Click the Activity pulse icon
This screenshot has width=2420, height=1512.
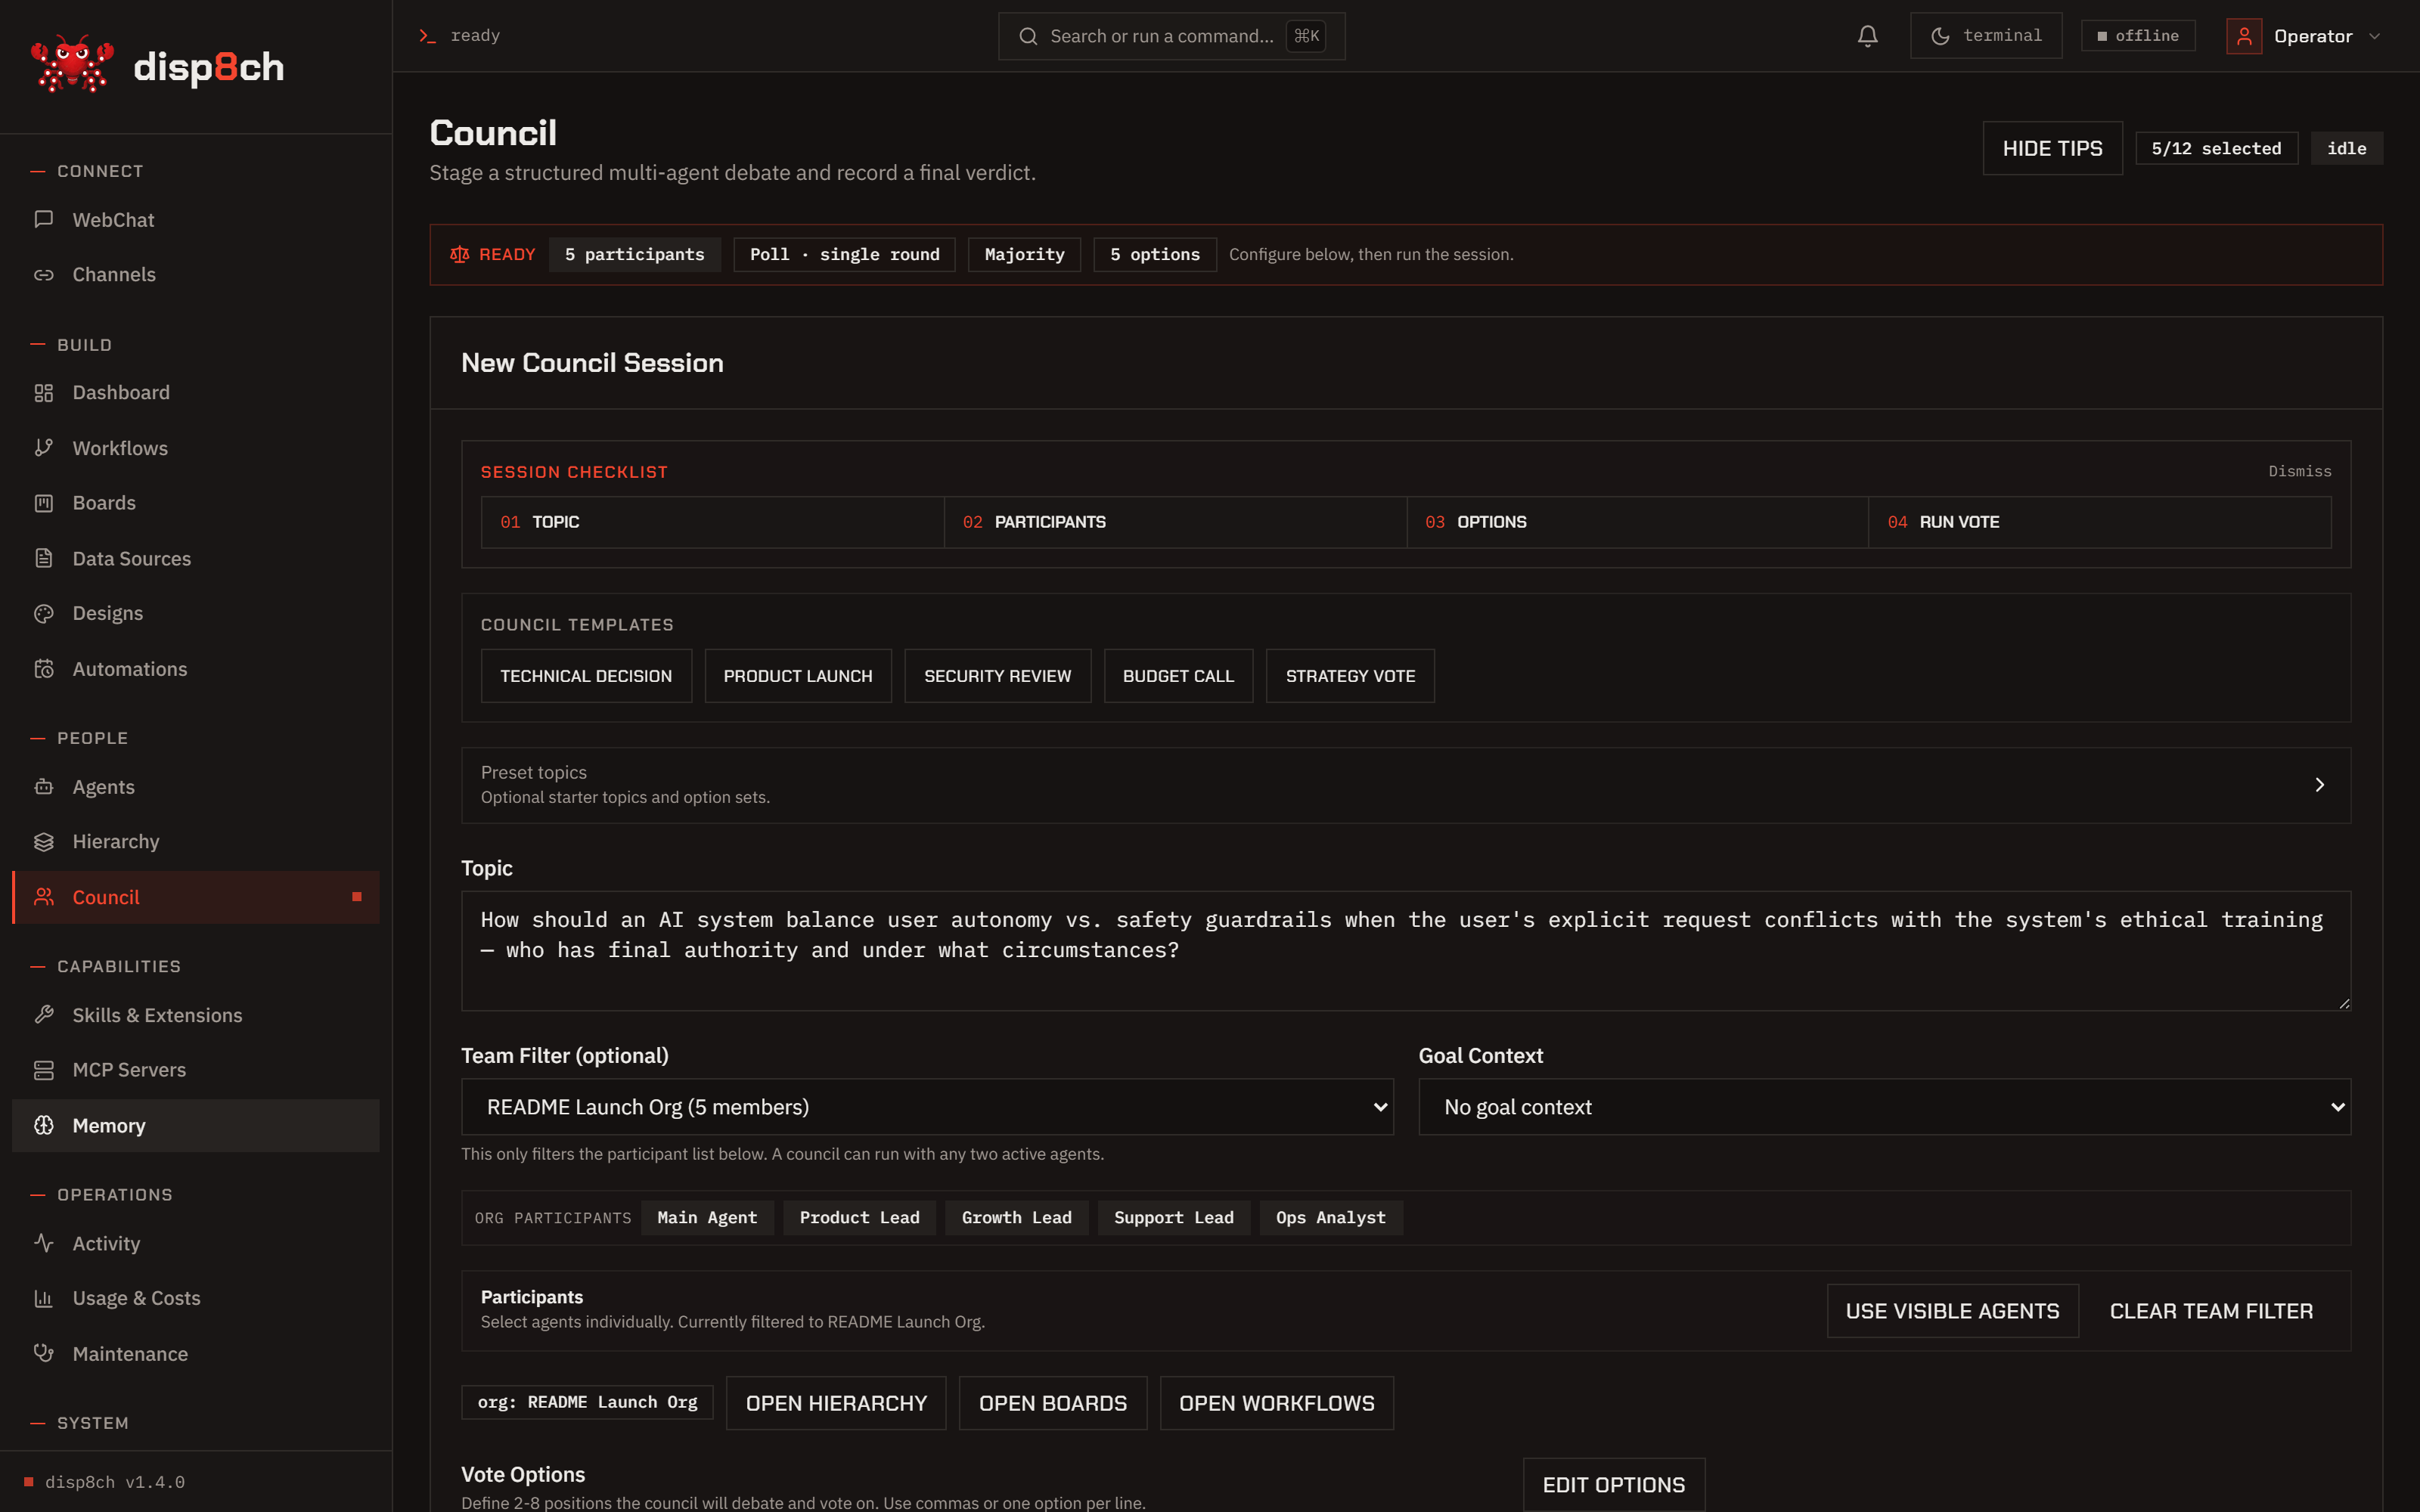tap(44, 1243)
